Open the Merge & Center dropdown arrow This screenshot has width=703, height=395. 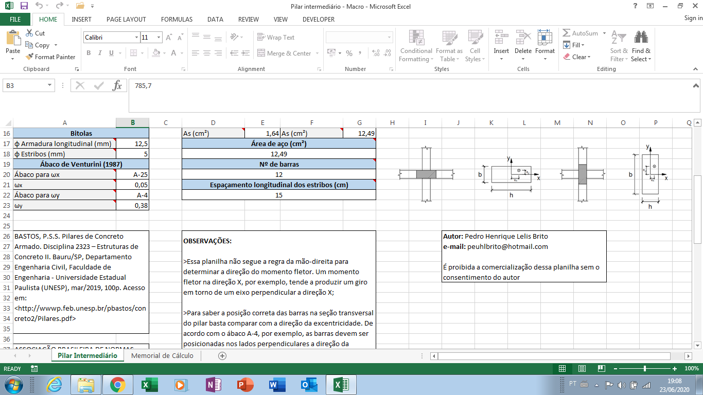pos(317,53)
